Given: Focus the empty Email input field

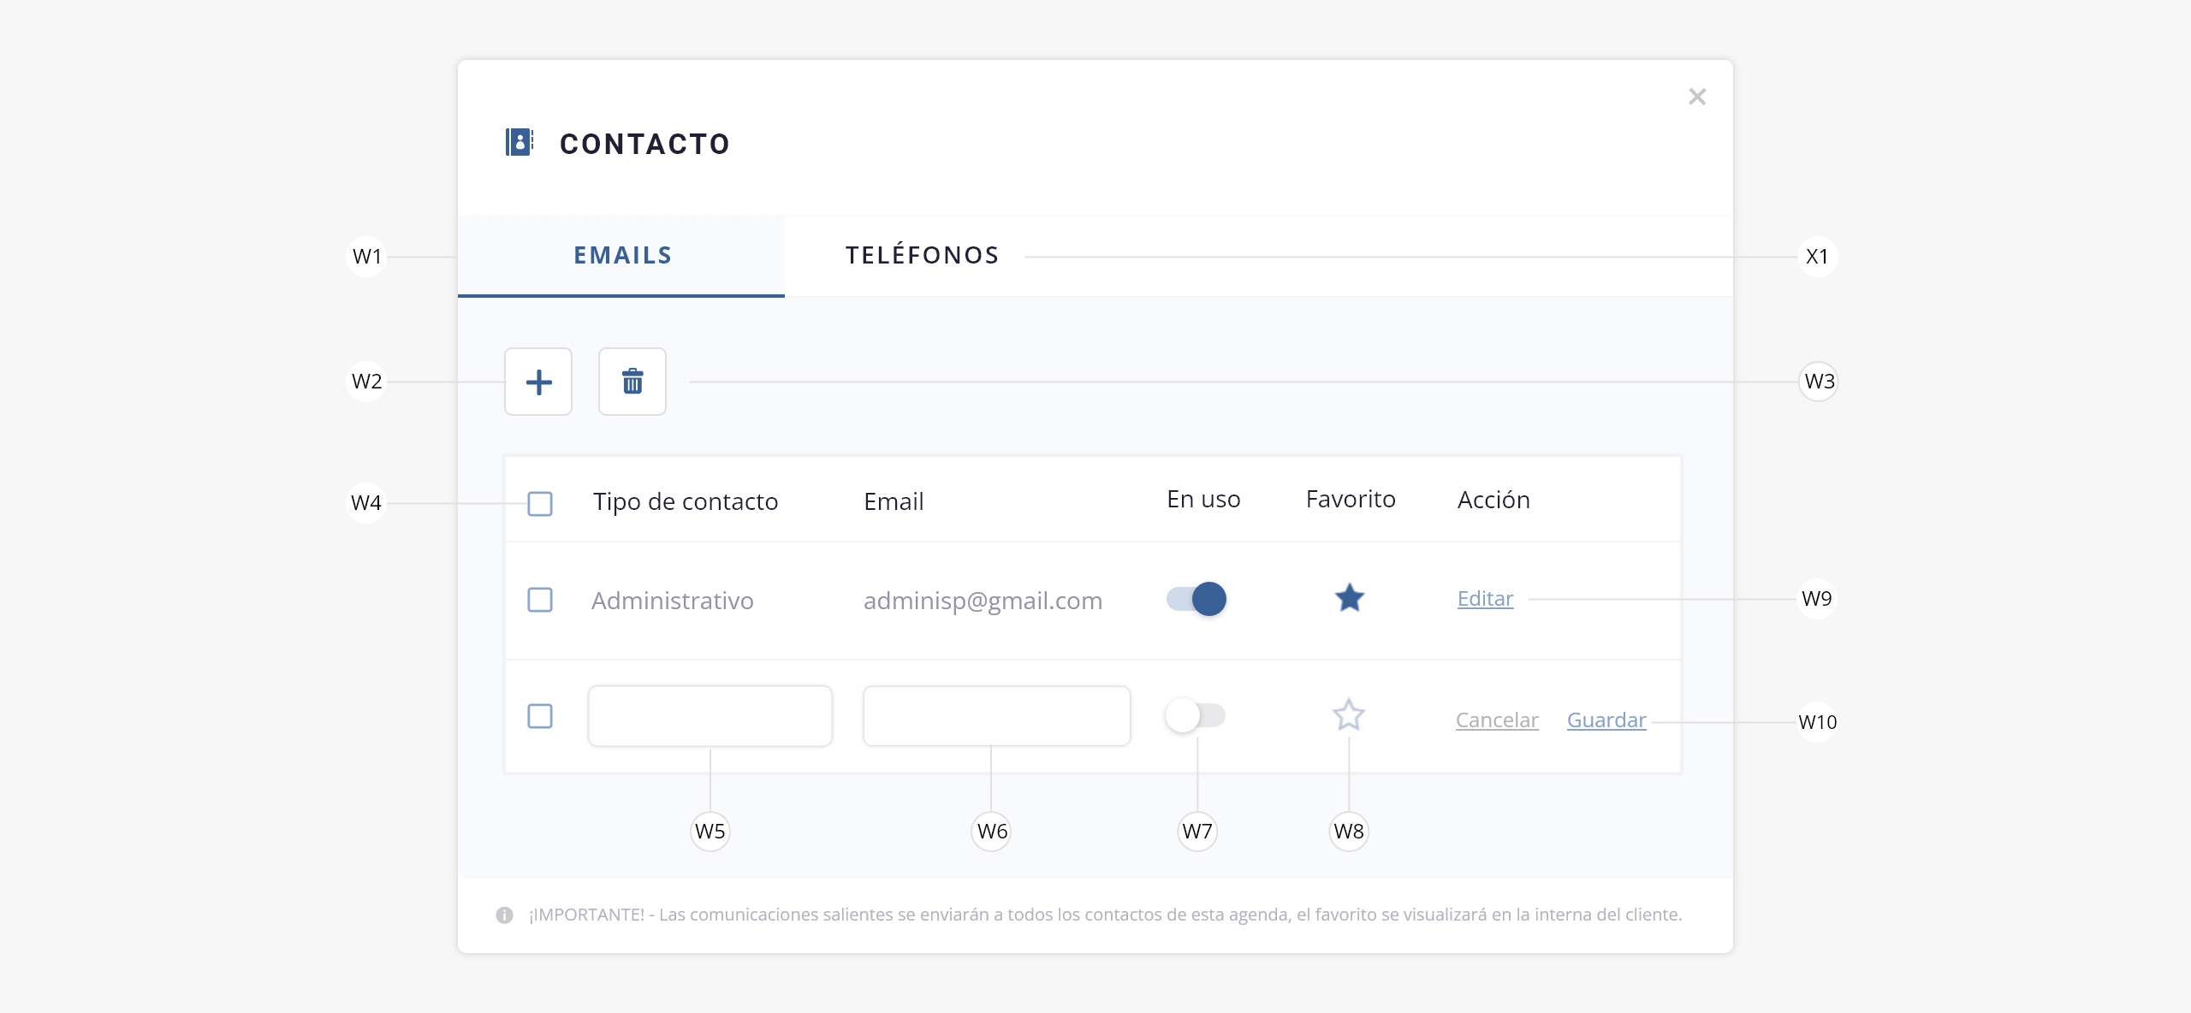Looking at the screenshot, I should (996, 715).
